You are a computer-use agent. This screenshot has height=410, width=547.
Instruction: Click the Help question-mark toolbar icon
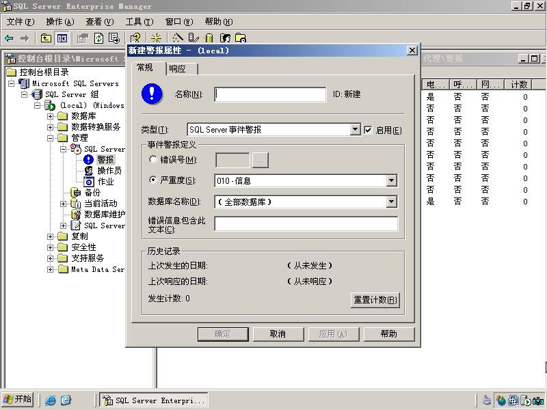coord(135,38)
